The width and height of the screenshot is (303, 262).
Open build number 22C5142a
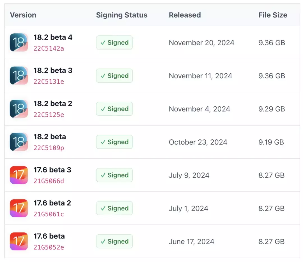pos(49,48)
